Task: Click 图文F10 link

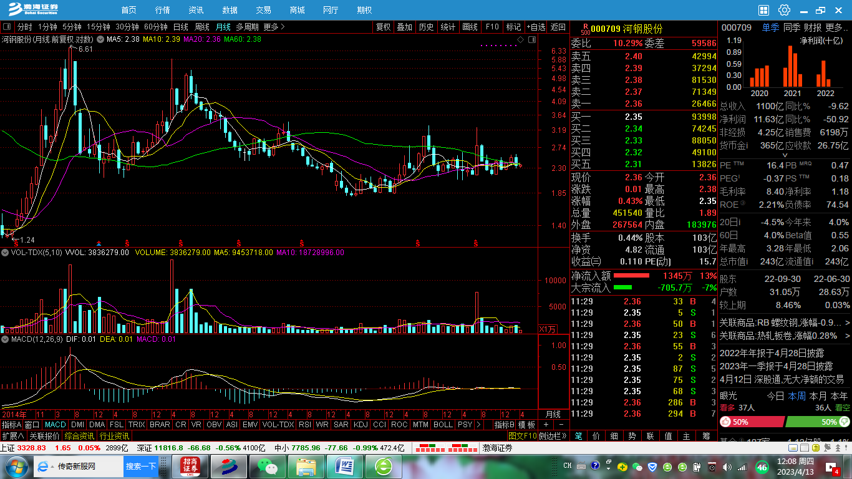Action: [522, 436]
